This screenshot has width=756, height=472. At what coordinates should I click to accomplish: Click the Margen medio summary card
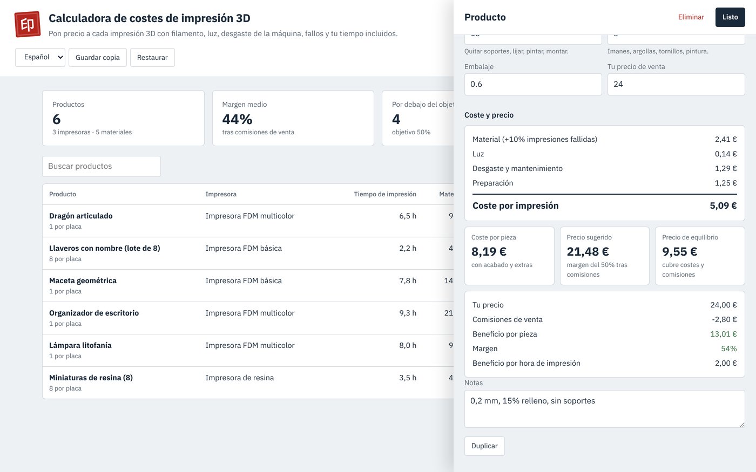click(x=293, y=118)
